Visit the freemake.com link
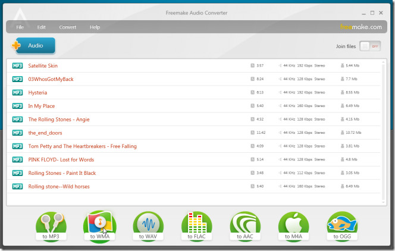 pos(361,27)
